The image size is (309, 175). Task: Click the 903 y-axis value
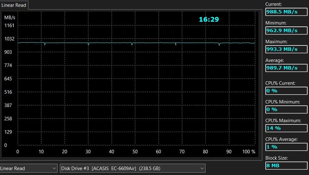8,52
